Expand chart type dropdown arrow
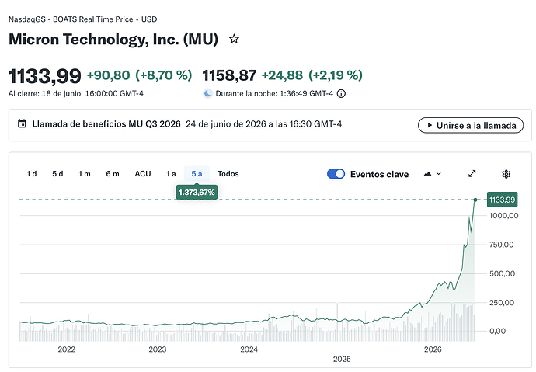The height and width of the screenshot is (372, 536). coord(439,173)
